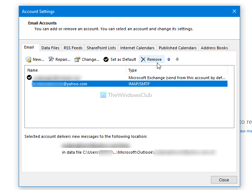Open the Published Calendars tab
The width and height of the screenshot is (252, 190).
click(x=177, y=48)
